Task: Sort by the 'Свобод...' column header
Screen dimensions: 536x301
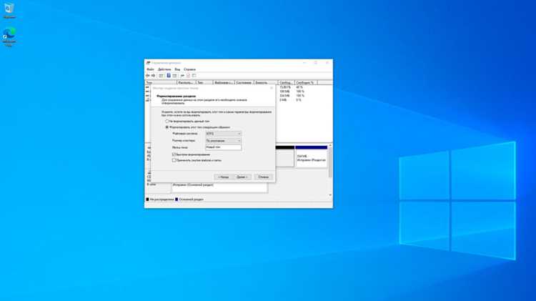Action: point(286,83)
